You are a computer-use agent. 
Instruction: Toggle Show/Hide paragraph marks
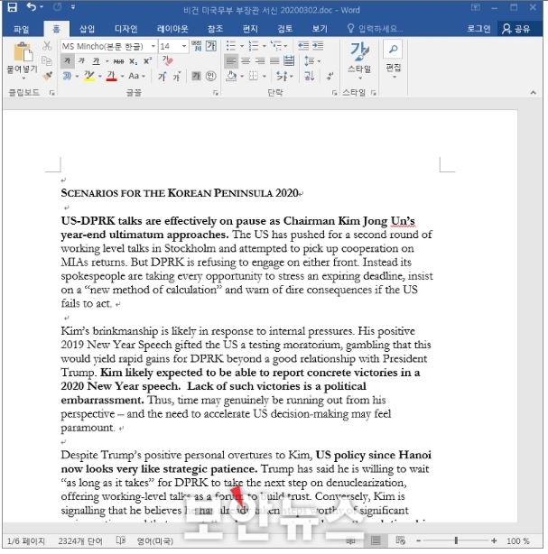pyautogui.click(x=330, y=76)
